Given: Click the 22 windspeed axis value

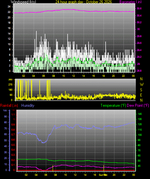Looking at the screenshot, I should [9, 12].
